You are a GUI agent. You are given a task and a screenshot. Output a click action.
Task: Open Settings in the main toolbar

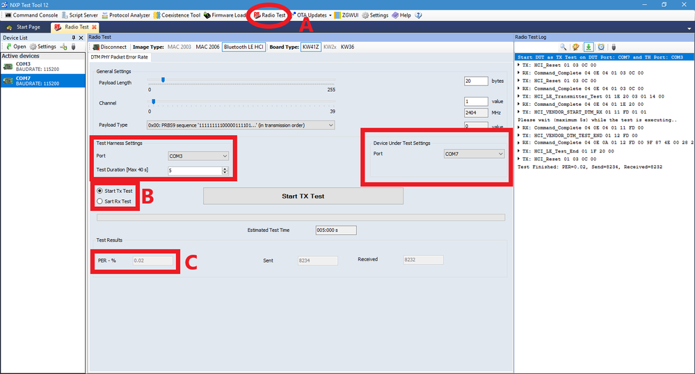coord(375,15)
